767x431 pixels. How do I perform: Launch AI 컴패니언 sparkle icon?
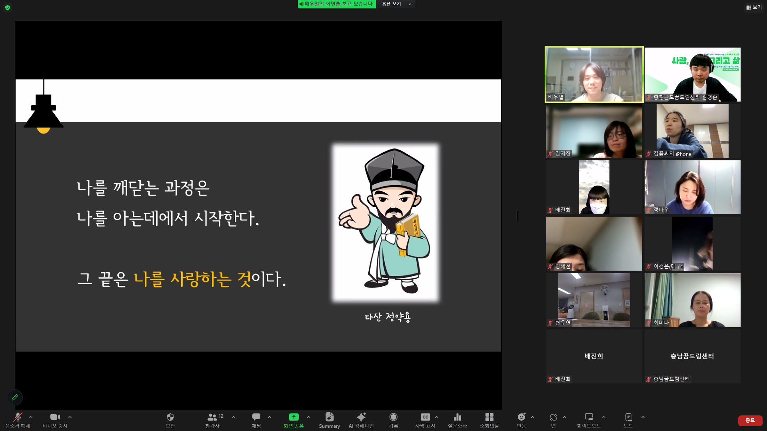[x=361, y=420]
